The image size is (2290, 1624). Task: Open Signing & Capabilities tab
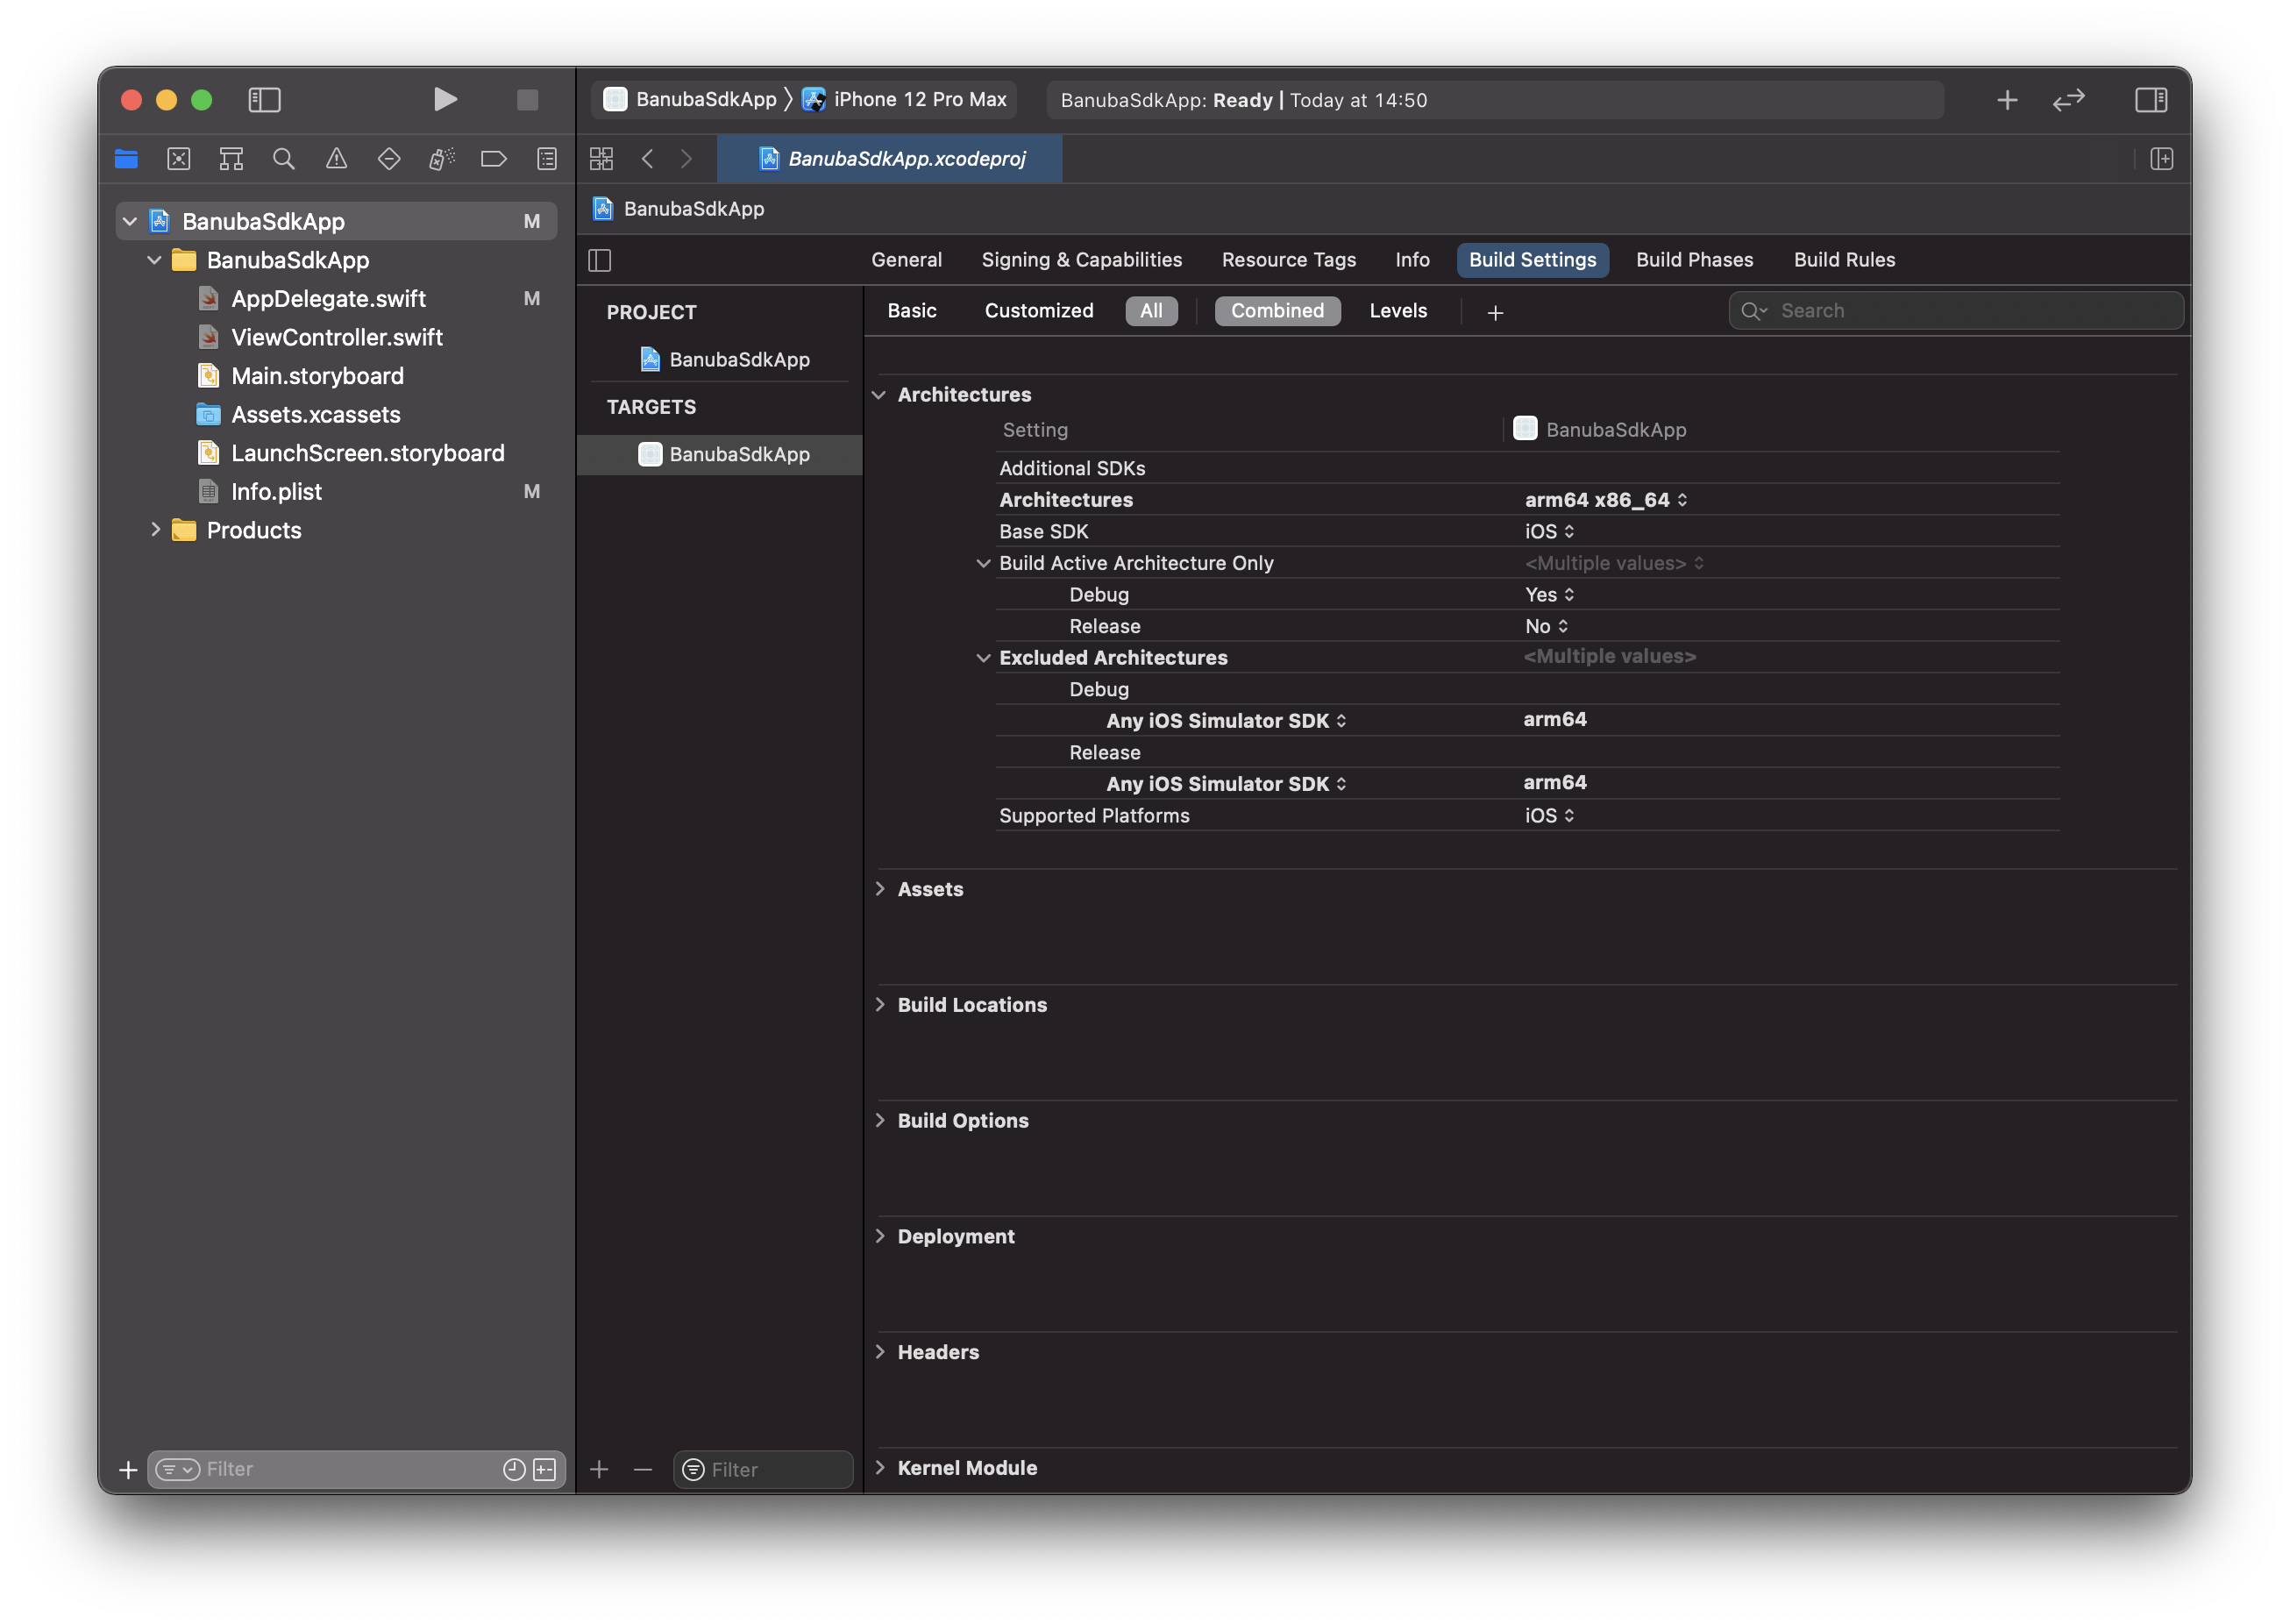[x=1082, y=260]
